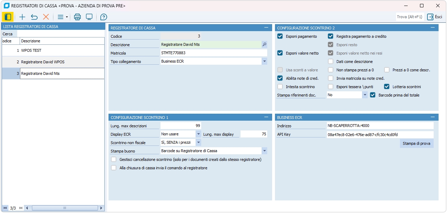Enable Gestisci cancellazione scontrino checkbox
The width and height of the screenshot is (447, 213).
113,159
